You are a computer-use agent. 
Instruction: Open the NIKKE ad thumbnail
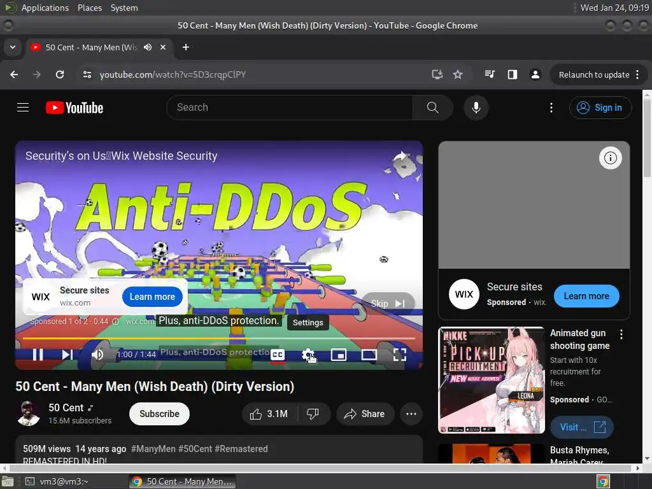tap(492, 380)
